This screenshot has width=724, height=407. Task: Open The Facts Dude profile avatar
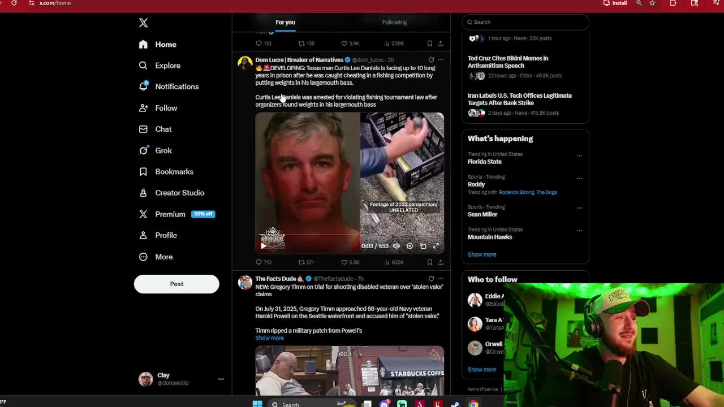(245, 282)
